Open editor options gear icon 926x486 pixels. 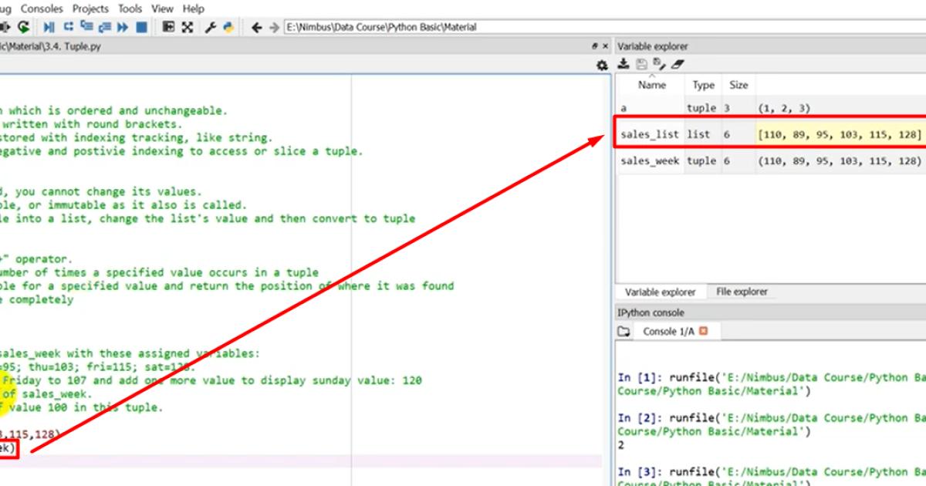pos(602,66)
